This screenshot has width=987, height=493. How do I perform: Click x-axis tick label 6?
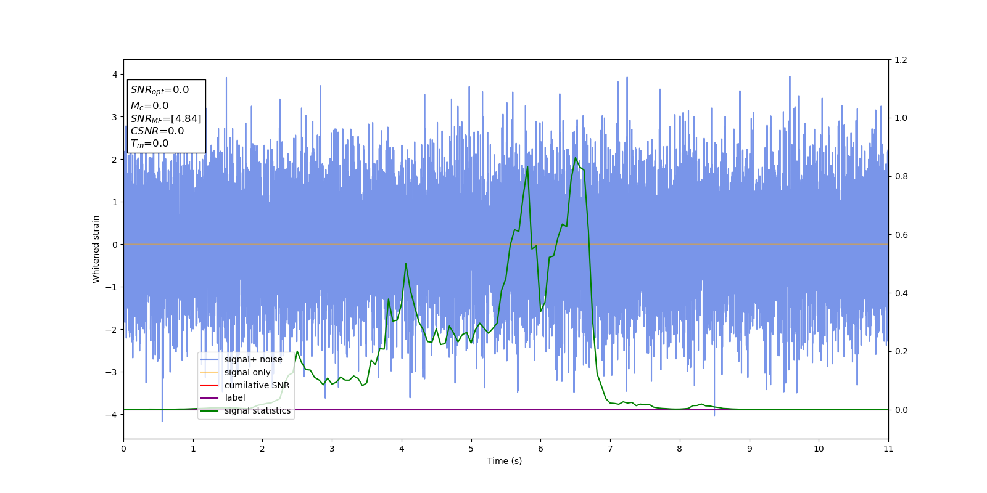point(540,449)
